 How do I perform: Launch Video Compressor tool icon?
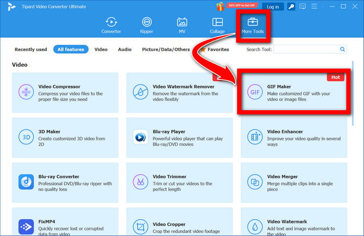tap(26, 92)
